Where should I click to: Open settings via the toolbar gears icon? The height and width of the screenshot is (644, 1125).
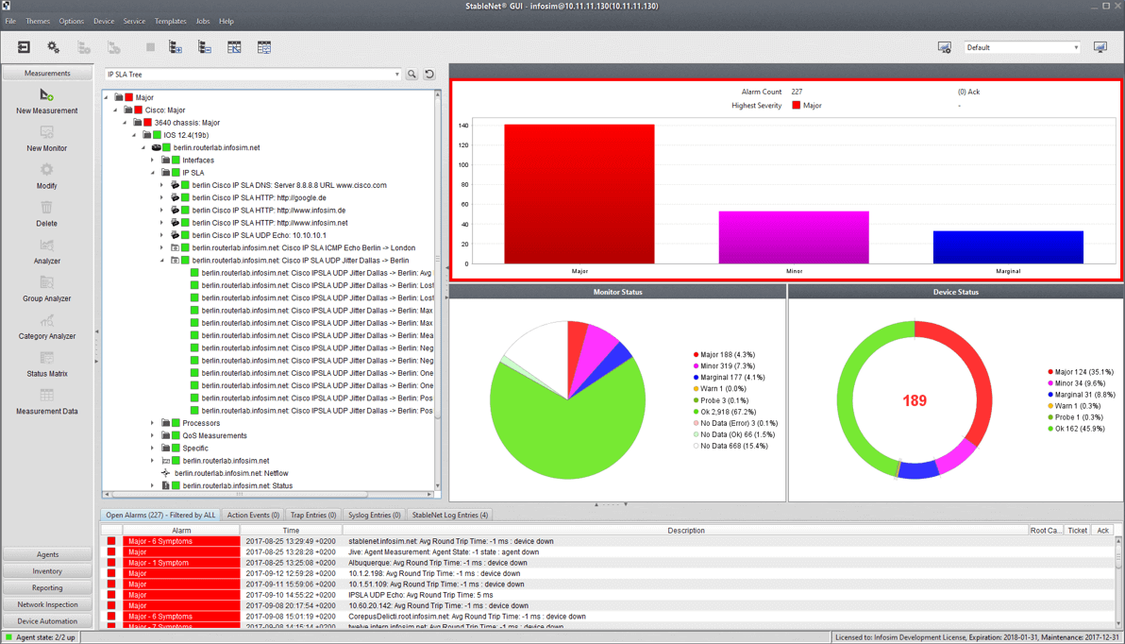pos(53,47)
